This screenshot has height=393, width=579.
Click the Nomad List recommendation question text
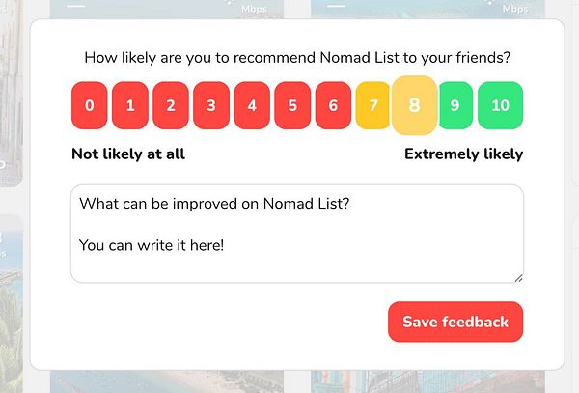click(297, 57)
